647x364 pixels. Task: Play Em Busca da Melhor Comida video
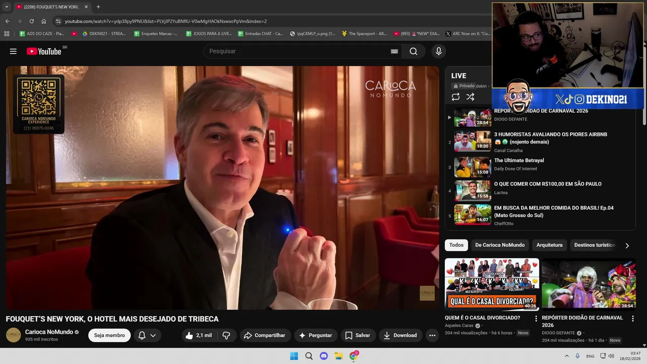tap(541, 214)
